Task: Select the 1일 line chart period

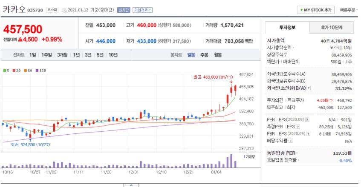Action: click(32, 55)
